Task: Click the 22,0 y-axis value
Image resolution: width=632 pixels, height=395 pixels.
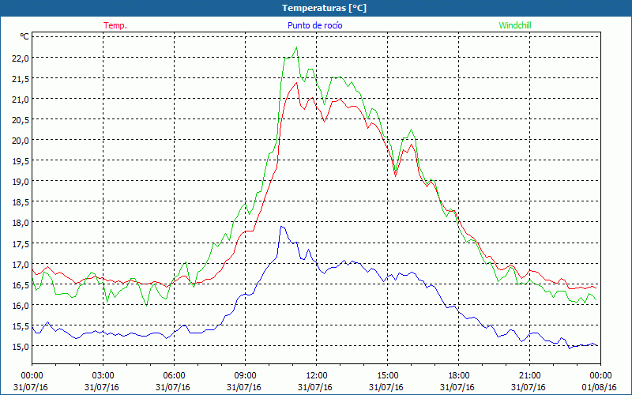Action: [21, 58]
